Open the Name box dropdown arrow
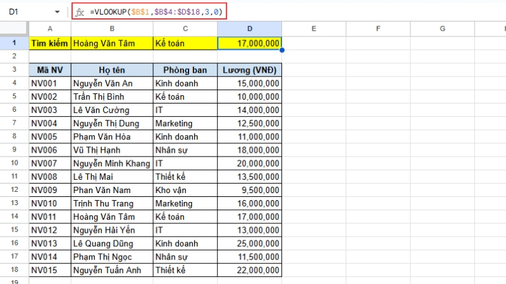Screen dimensions: 506x284 click(x=57, y=12)
